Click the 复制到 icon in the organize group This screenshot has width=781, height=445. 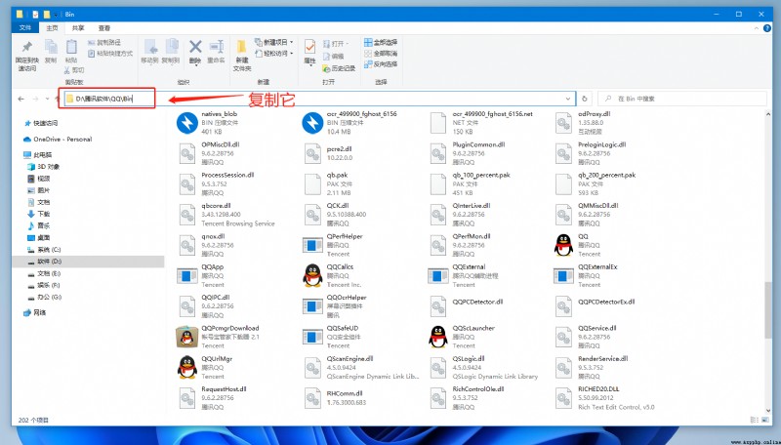[x=171, y=47]
